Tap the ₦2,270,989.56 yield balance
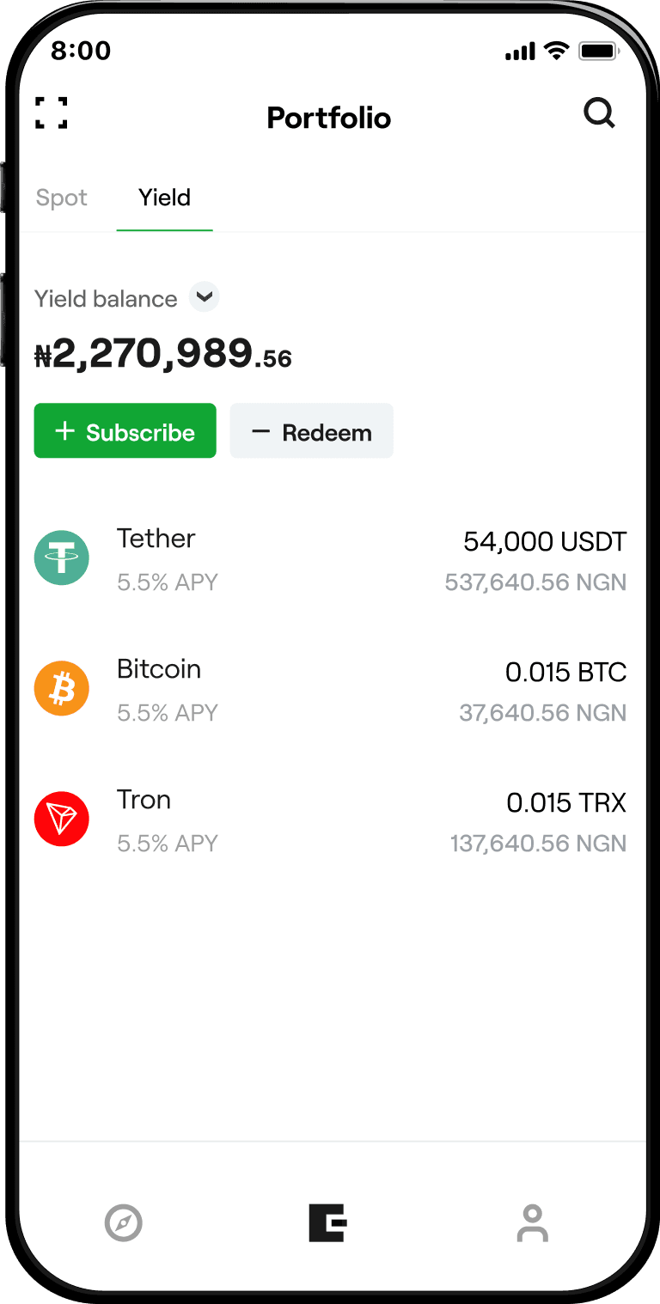The image size is (660, 1304). (163, 354)
